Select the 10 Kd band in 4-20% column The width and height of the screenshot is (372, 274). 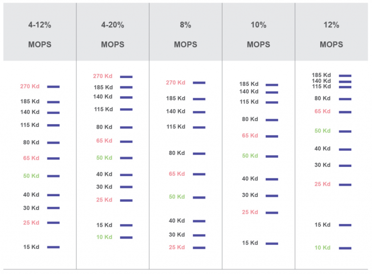point(126,238)
